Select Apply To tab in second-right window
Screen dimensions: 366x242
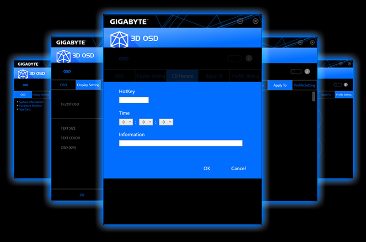(280, 85)
